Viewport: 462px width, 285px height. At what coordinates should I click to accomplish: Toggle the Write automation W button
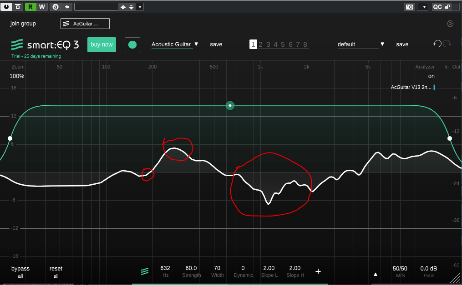click(42, 6)
